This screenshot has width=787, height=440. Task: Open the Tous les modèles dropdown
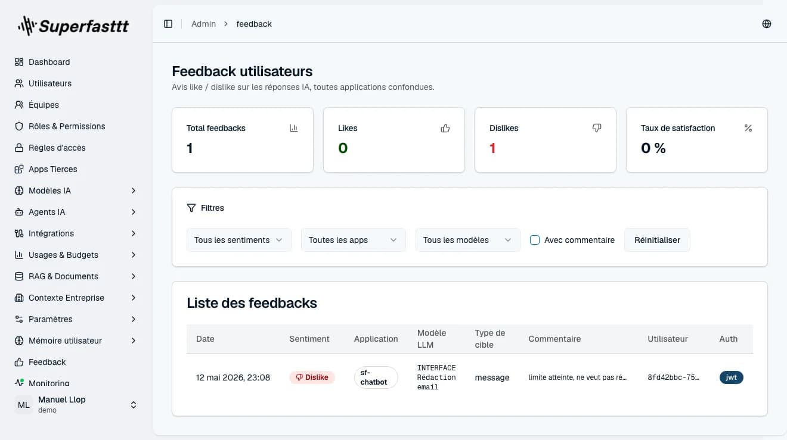click(468, 240)
